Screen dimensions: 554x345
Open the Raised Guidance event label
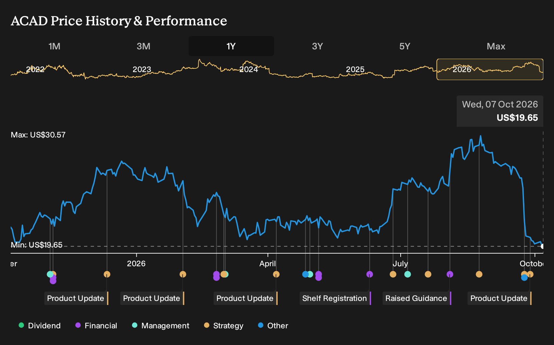click(x=417, y=298)
